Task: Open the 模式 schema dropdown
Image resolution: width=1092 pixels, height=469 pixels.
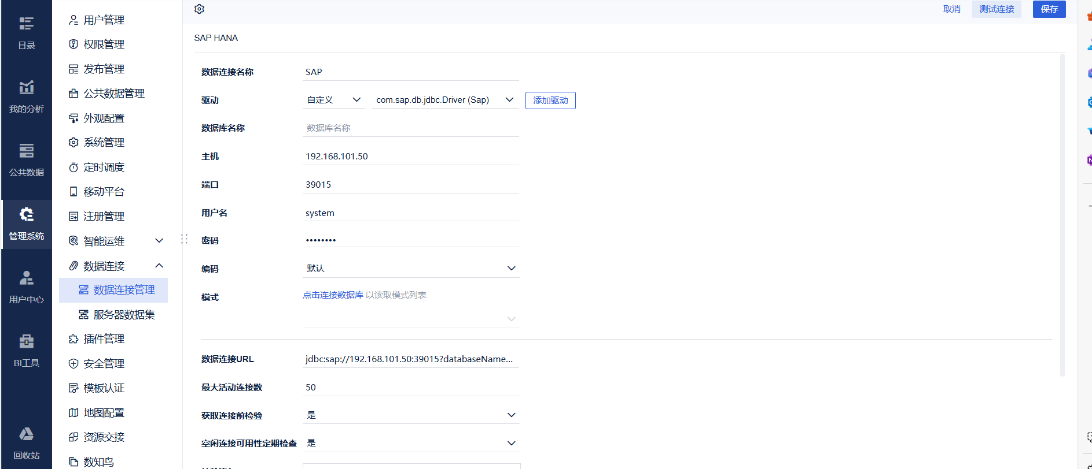Action: click(x=411, y=319)
